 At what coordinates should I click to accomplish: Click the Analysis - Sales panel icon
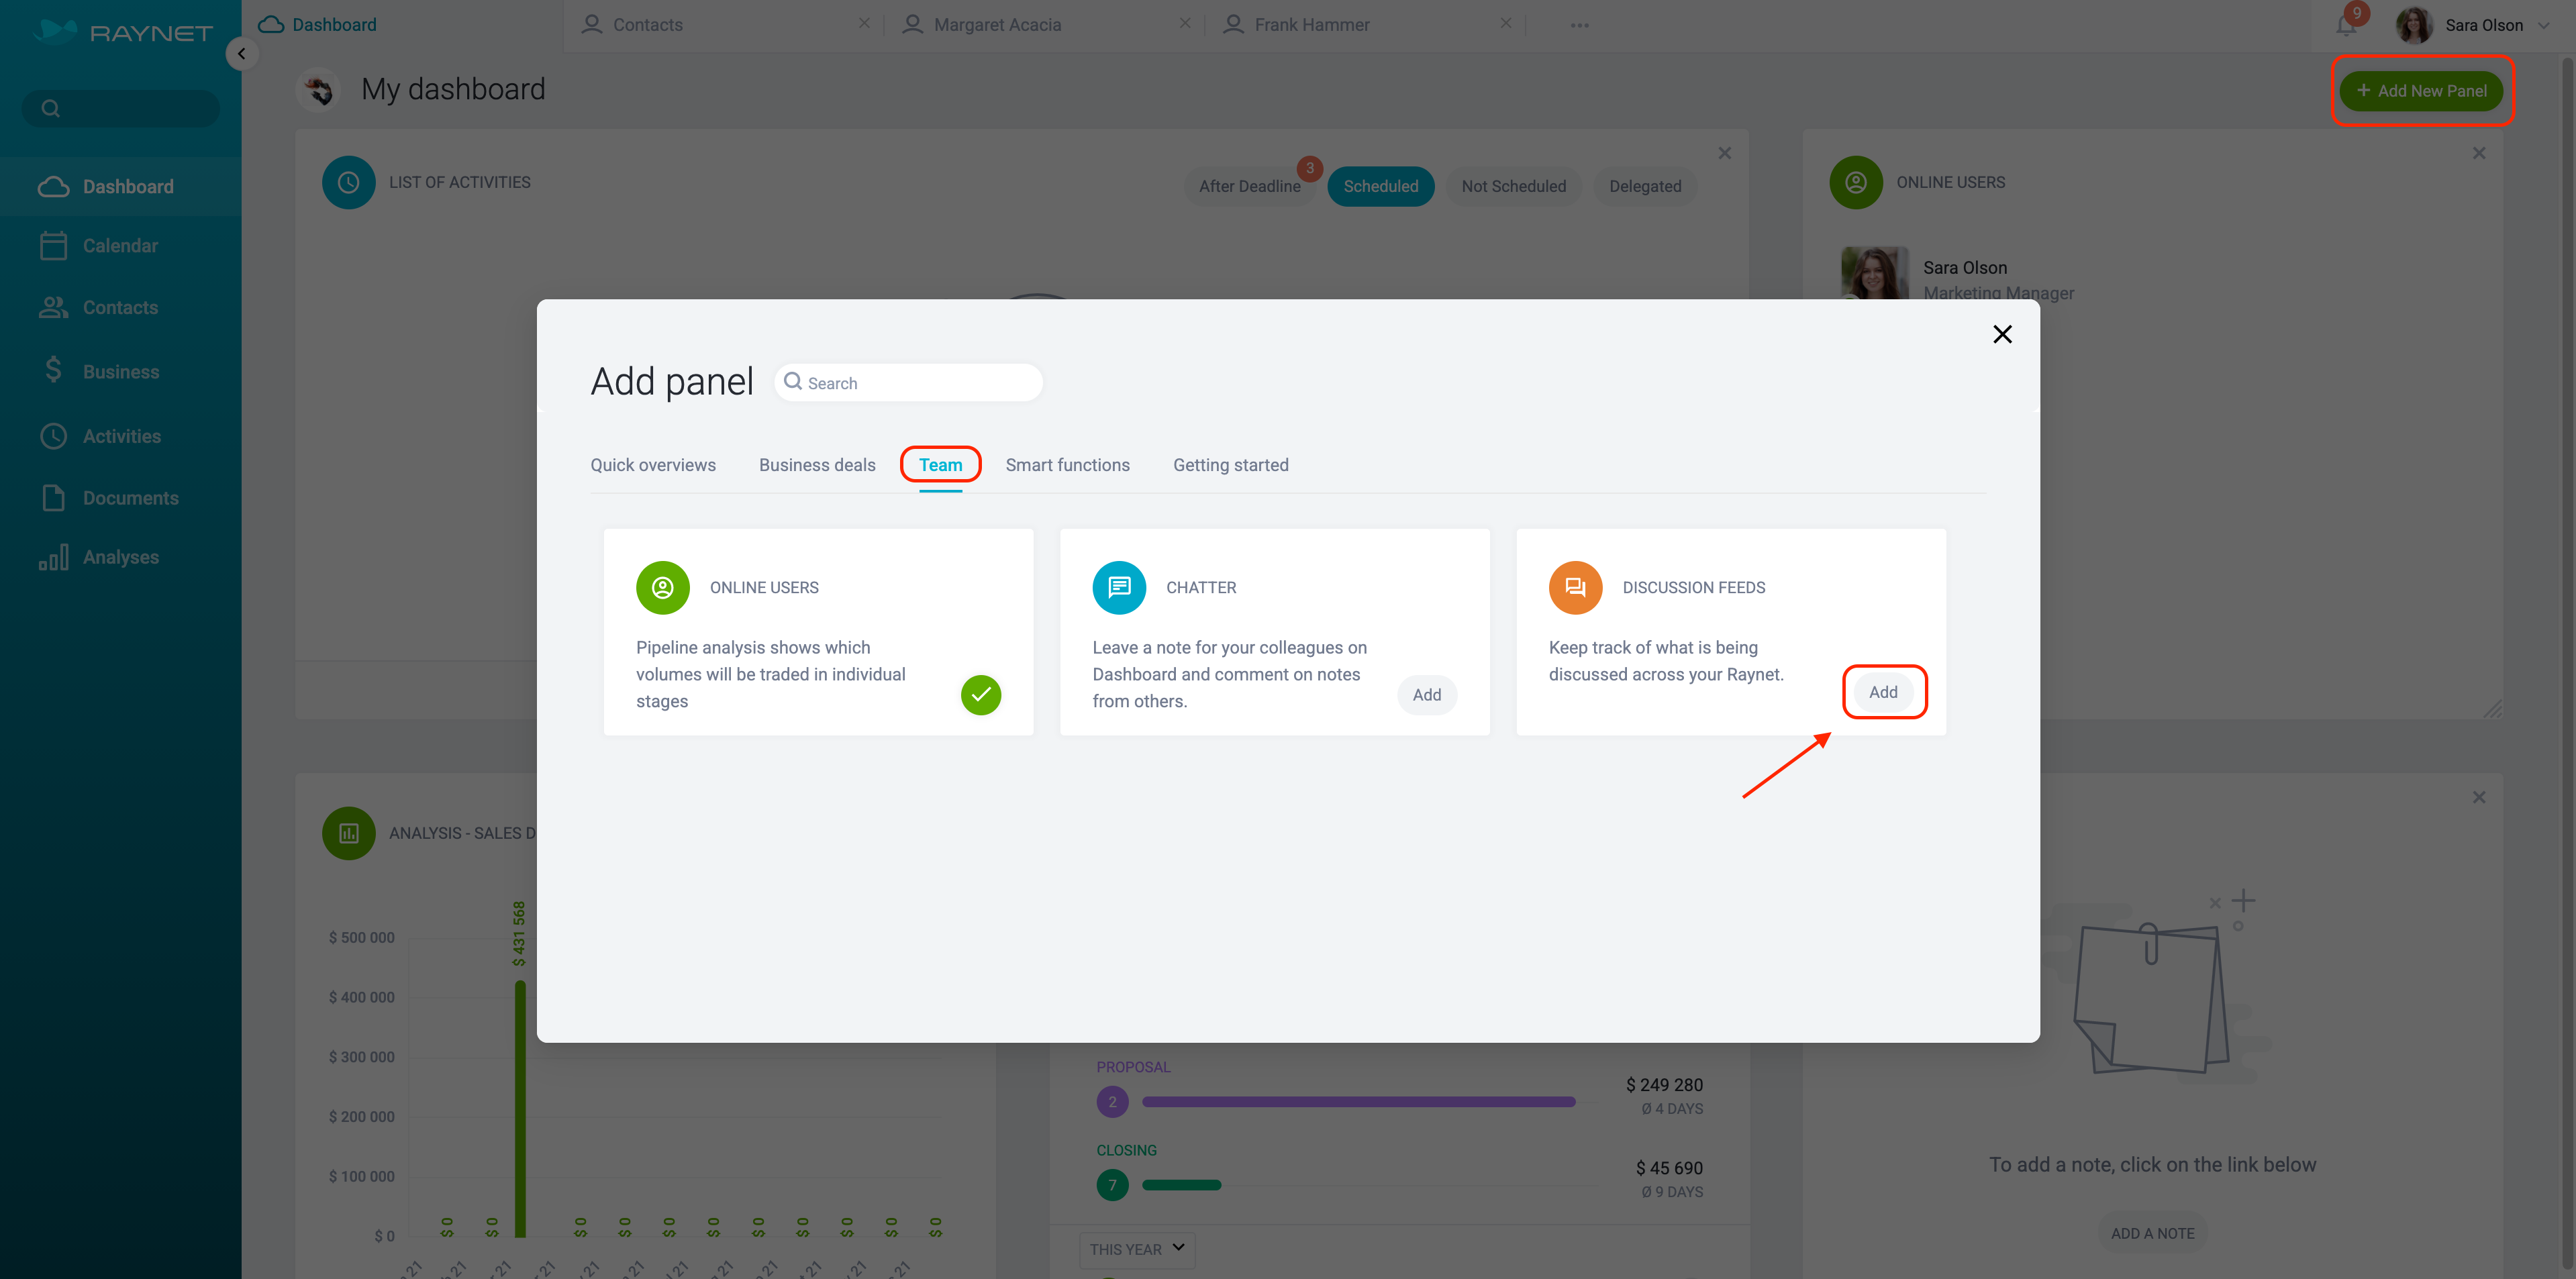point(349,834)
